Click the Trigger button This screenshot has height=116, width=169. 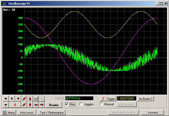pos(108,98)
